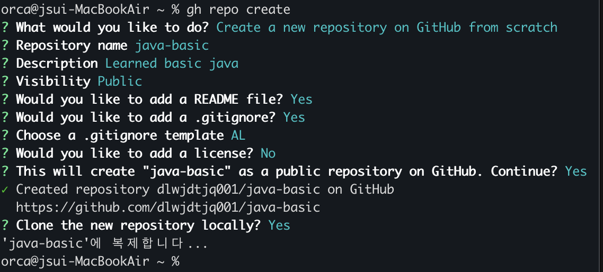Click the 'Yes' answer after Clone the new repository locally
Viewport: 603px width, 272px height.
pos(279,225)
